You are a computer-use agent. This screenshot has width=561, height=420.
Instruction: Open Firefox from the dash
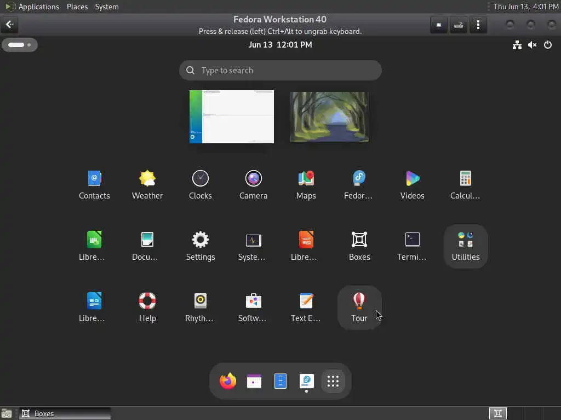point(228,381)
